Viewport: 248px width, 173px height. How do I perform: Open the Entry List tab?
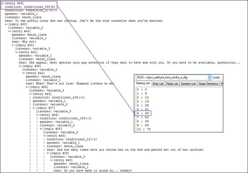pos(158,83)
